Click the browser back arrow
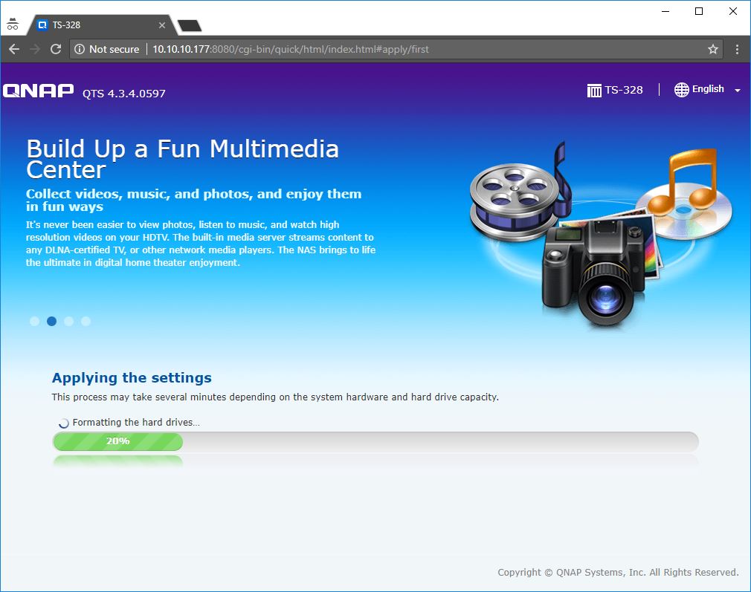The width and height of the screenshot is (751, 592). click(14, 49)
